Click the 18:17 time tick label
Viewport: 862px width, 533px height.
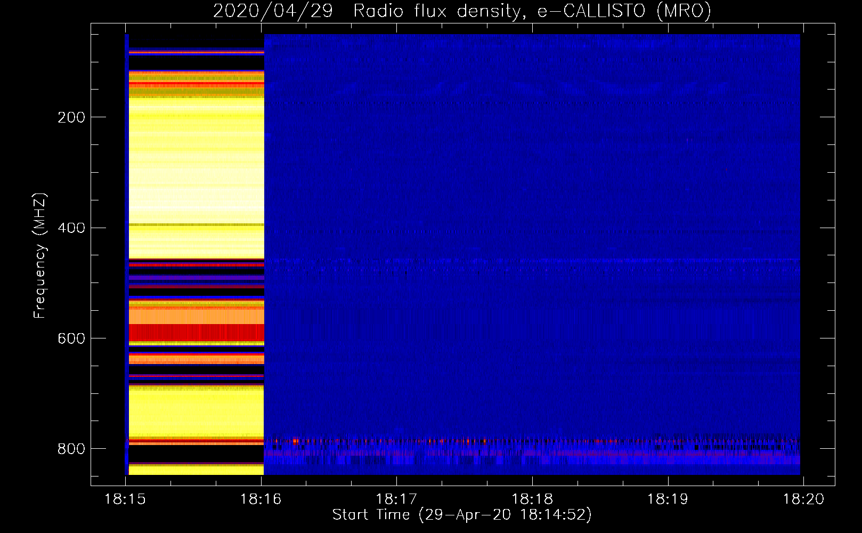pos(396,499)
